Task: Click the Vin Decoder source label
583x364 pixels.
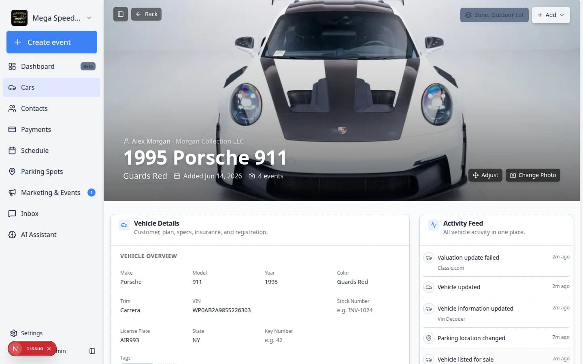Action: 451,319
